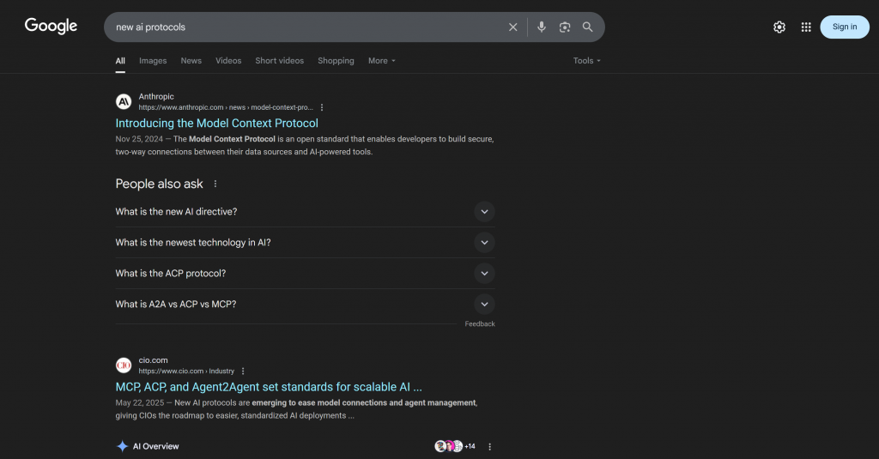Open "Introducing the Model Context Protocol" link
The width and height of the screenshot is (879, 459).
tap(216, 124)
